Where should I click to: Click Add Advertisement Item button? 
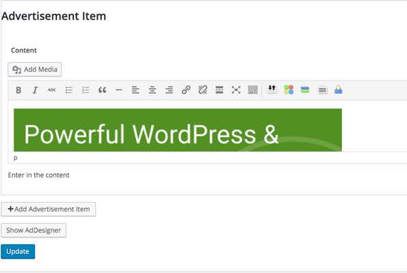click(x=49, y=209)
